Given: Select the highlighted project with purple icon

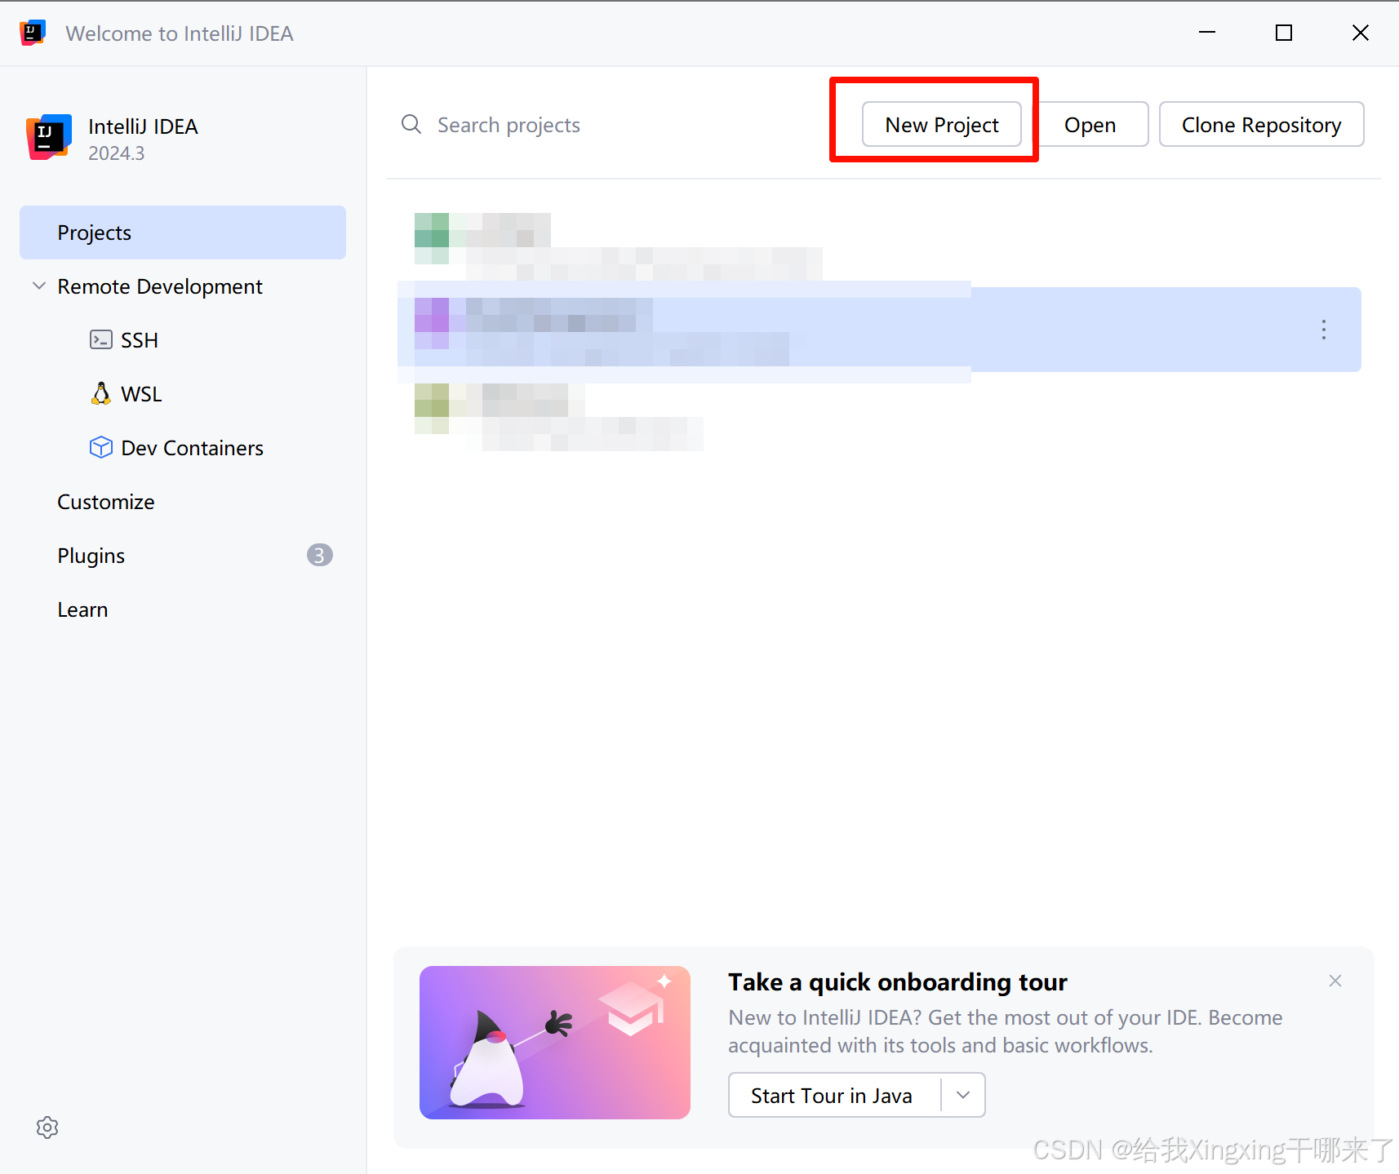Looking at the screenshot, I should 879,330.
